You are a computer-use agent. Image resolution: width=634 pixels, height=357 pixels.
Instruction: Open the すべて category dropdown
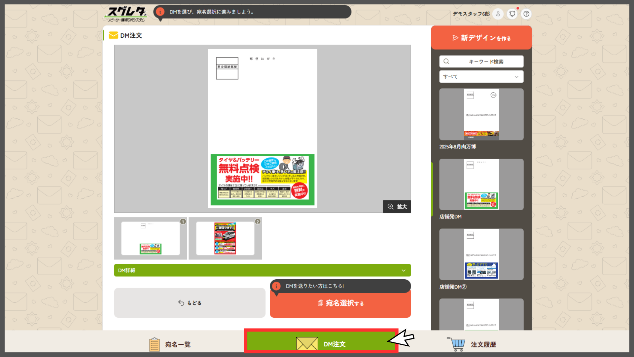pyautogui.click(x=481, y=77)
